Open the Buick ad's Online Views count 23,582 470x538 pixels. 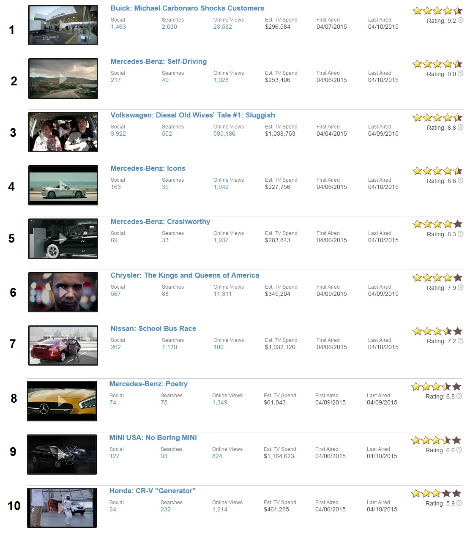tap(223, 27)
